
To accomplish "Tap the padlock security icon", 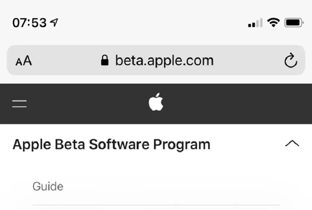I will 105,60.
